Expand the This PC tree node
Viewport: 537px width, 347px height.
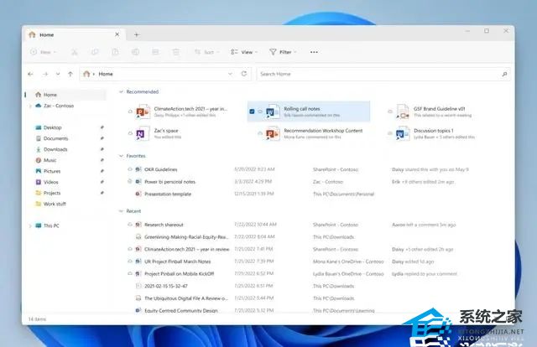coord(30,225)
